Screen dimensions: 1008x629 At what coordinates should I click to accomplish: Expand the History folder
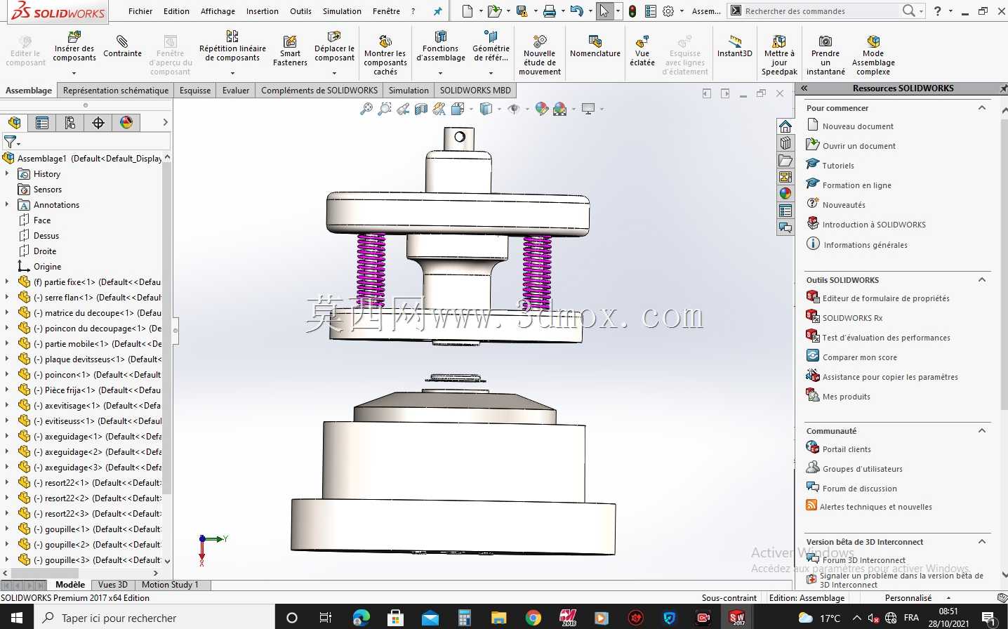pyautogui.click(x=7, y=173)
